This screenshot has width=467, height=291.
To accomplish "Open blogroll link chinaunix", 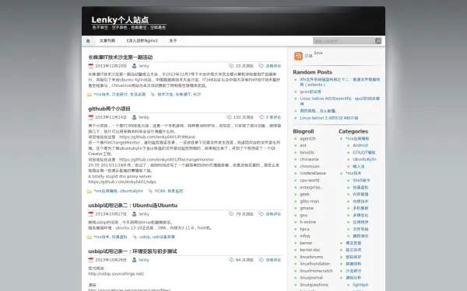I will point(310,159).
